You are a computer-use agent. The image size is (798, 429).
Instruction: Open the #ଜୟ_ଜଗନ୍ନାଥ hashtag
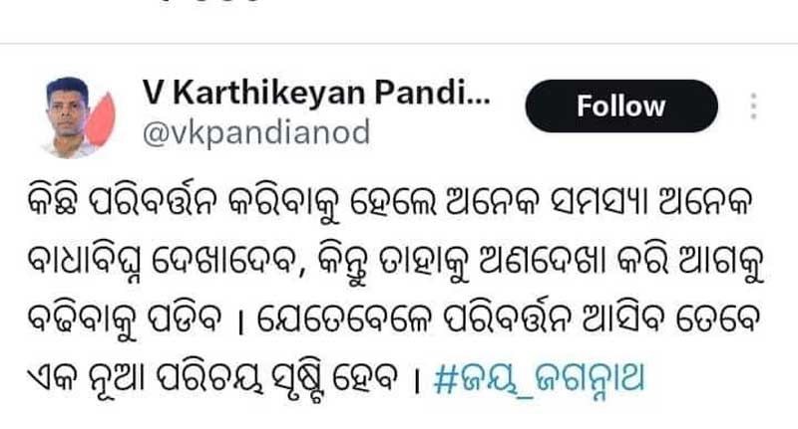click(x=540, y=379)
